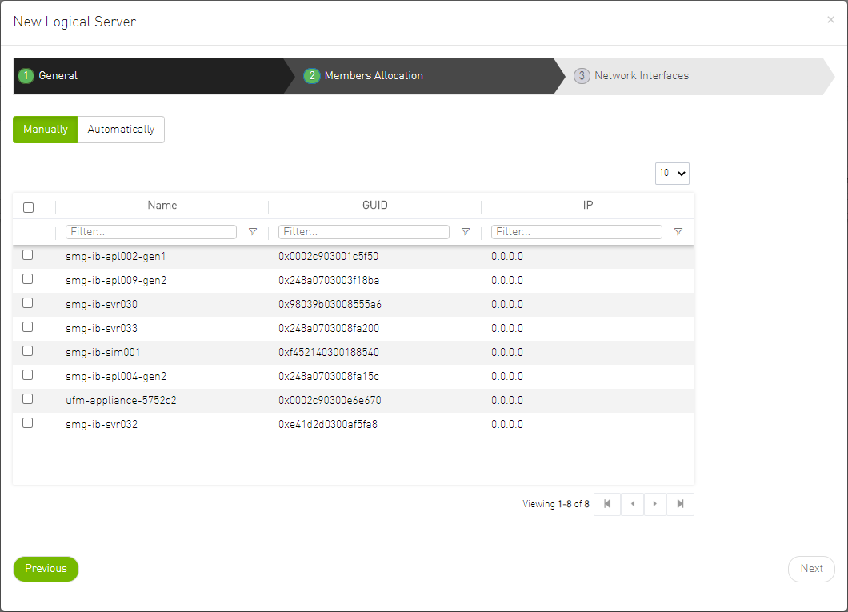
Task: Click the Previous button
Action: 46,569
